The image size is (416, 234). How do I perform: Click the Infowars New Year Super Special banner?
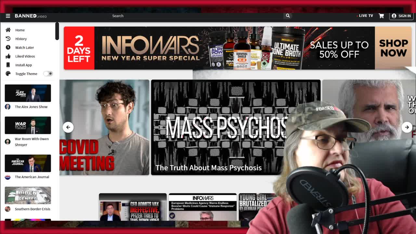pyautogui.click(x=238, y=48)
